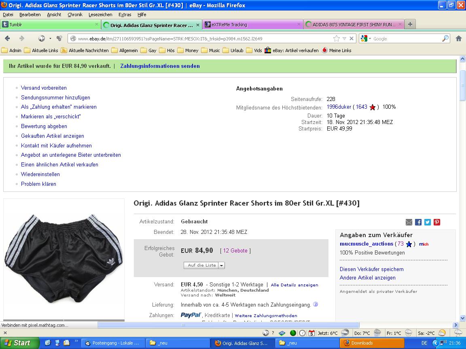
Task: Share the listing on Facebook
Action: pos(418,222)
